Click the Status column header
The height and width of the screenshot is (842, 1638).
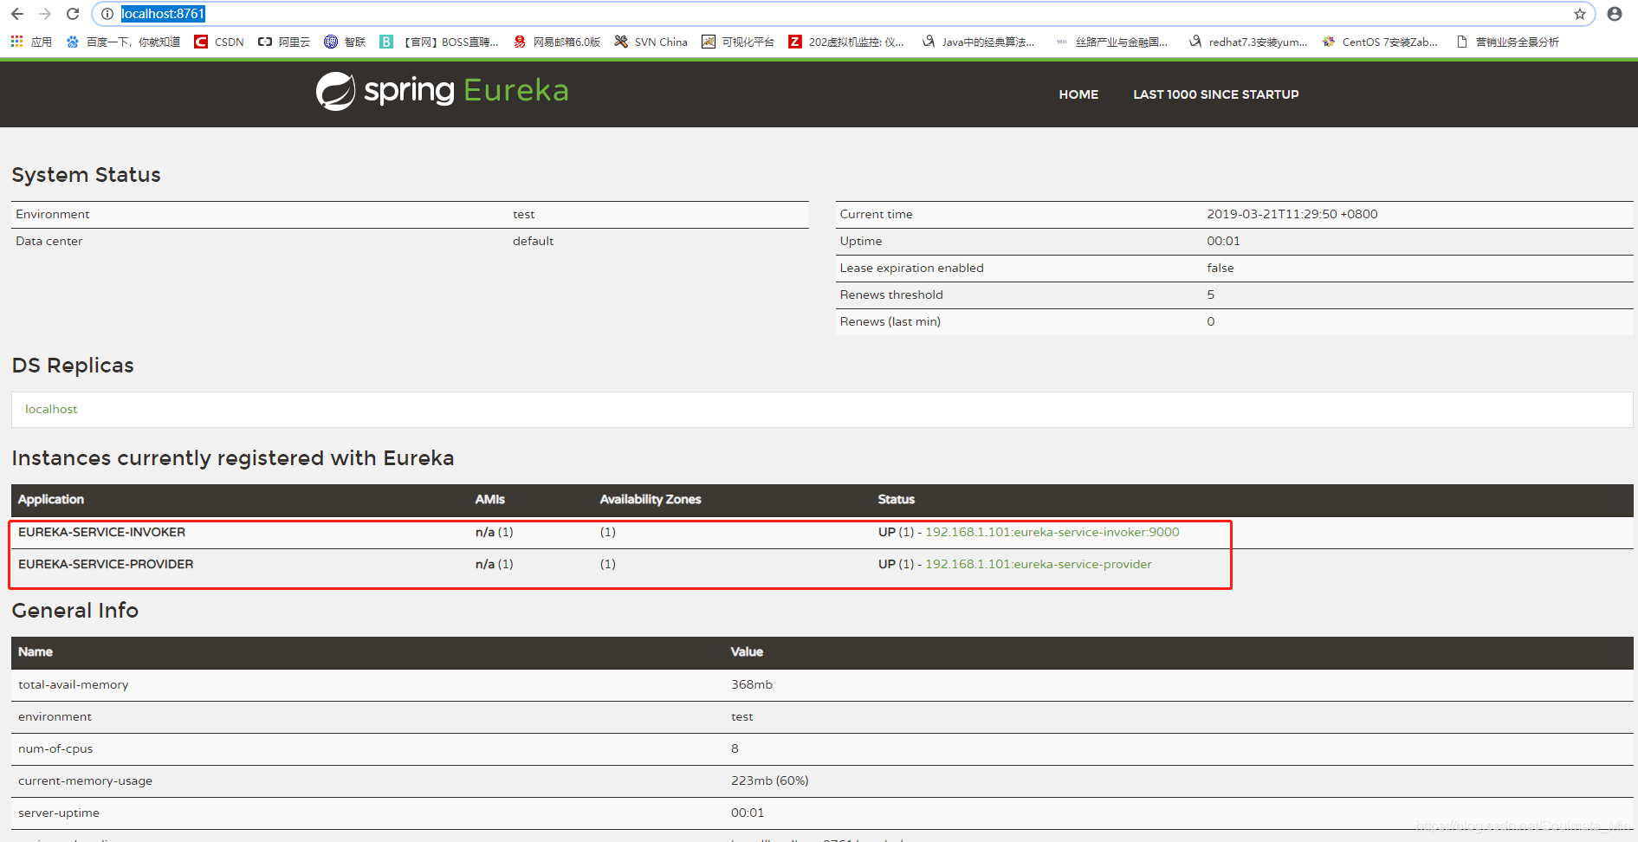(x=896, y=499)
